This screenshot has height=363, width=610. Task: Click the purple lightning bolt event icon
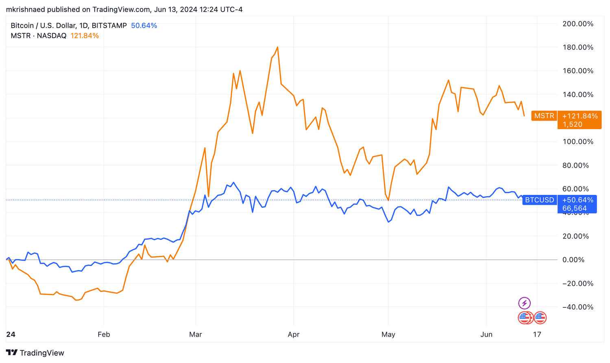click(x=524, y=303)
